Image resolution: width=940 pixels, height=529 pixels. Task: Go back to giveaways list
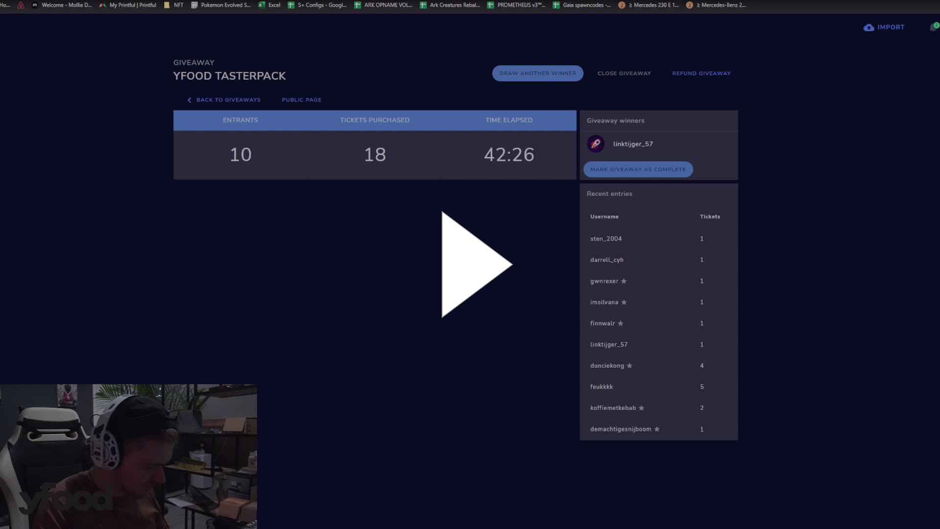point(228,99)
